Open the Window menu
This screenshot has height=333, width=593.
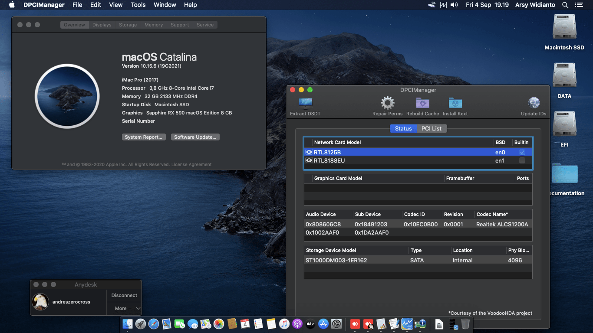[165, 5]
